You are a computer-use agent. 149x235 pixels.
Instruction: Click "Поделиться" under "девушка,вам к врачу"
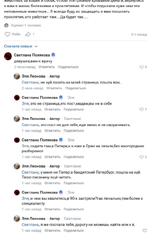[68, 67]
